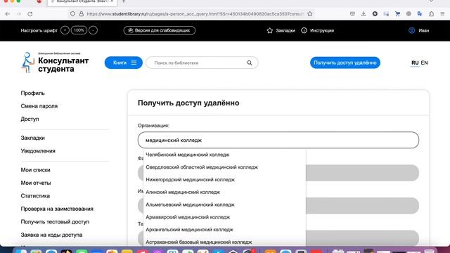Open the extensions puzzle icon
This screenshot has height=253, width=450.
coord(431,14)
